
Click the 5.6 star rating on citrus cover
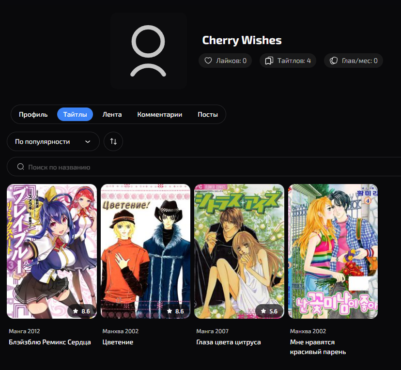[269, 311]
